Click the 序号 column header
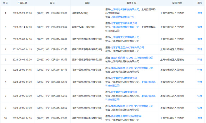The image size is (206, 123). click(x=5, y=3)
